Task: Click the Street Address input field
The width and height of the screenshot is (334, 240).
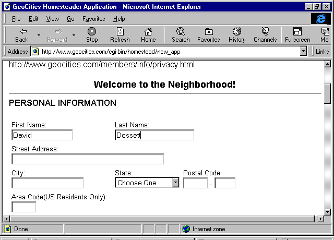Action: click(88, 159)
